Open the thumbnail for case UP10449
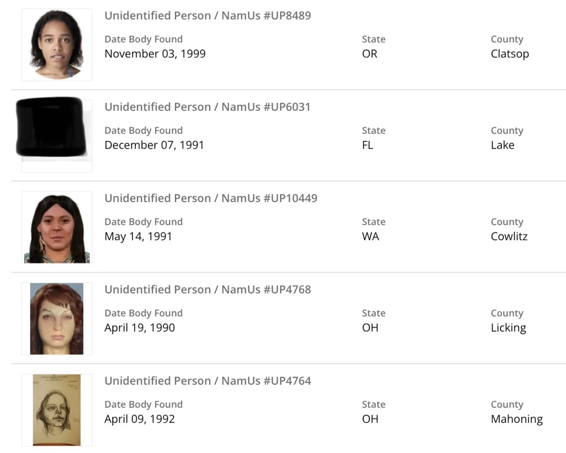The width and height of the screenshot is (566, 453). (x=57, y=228)
